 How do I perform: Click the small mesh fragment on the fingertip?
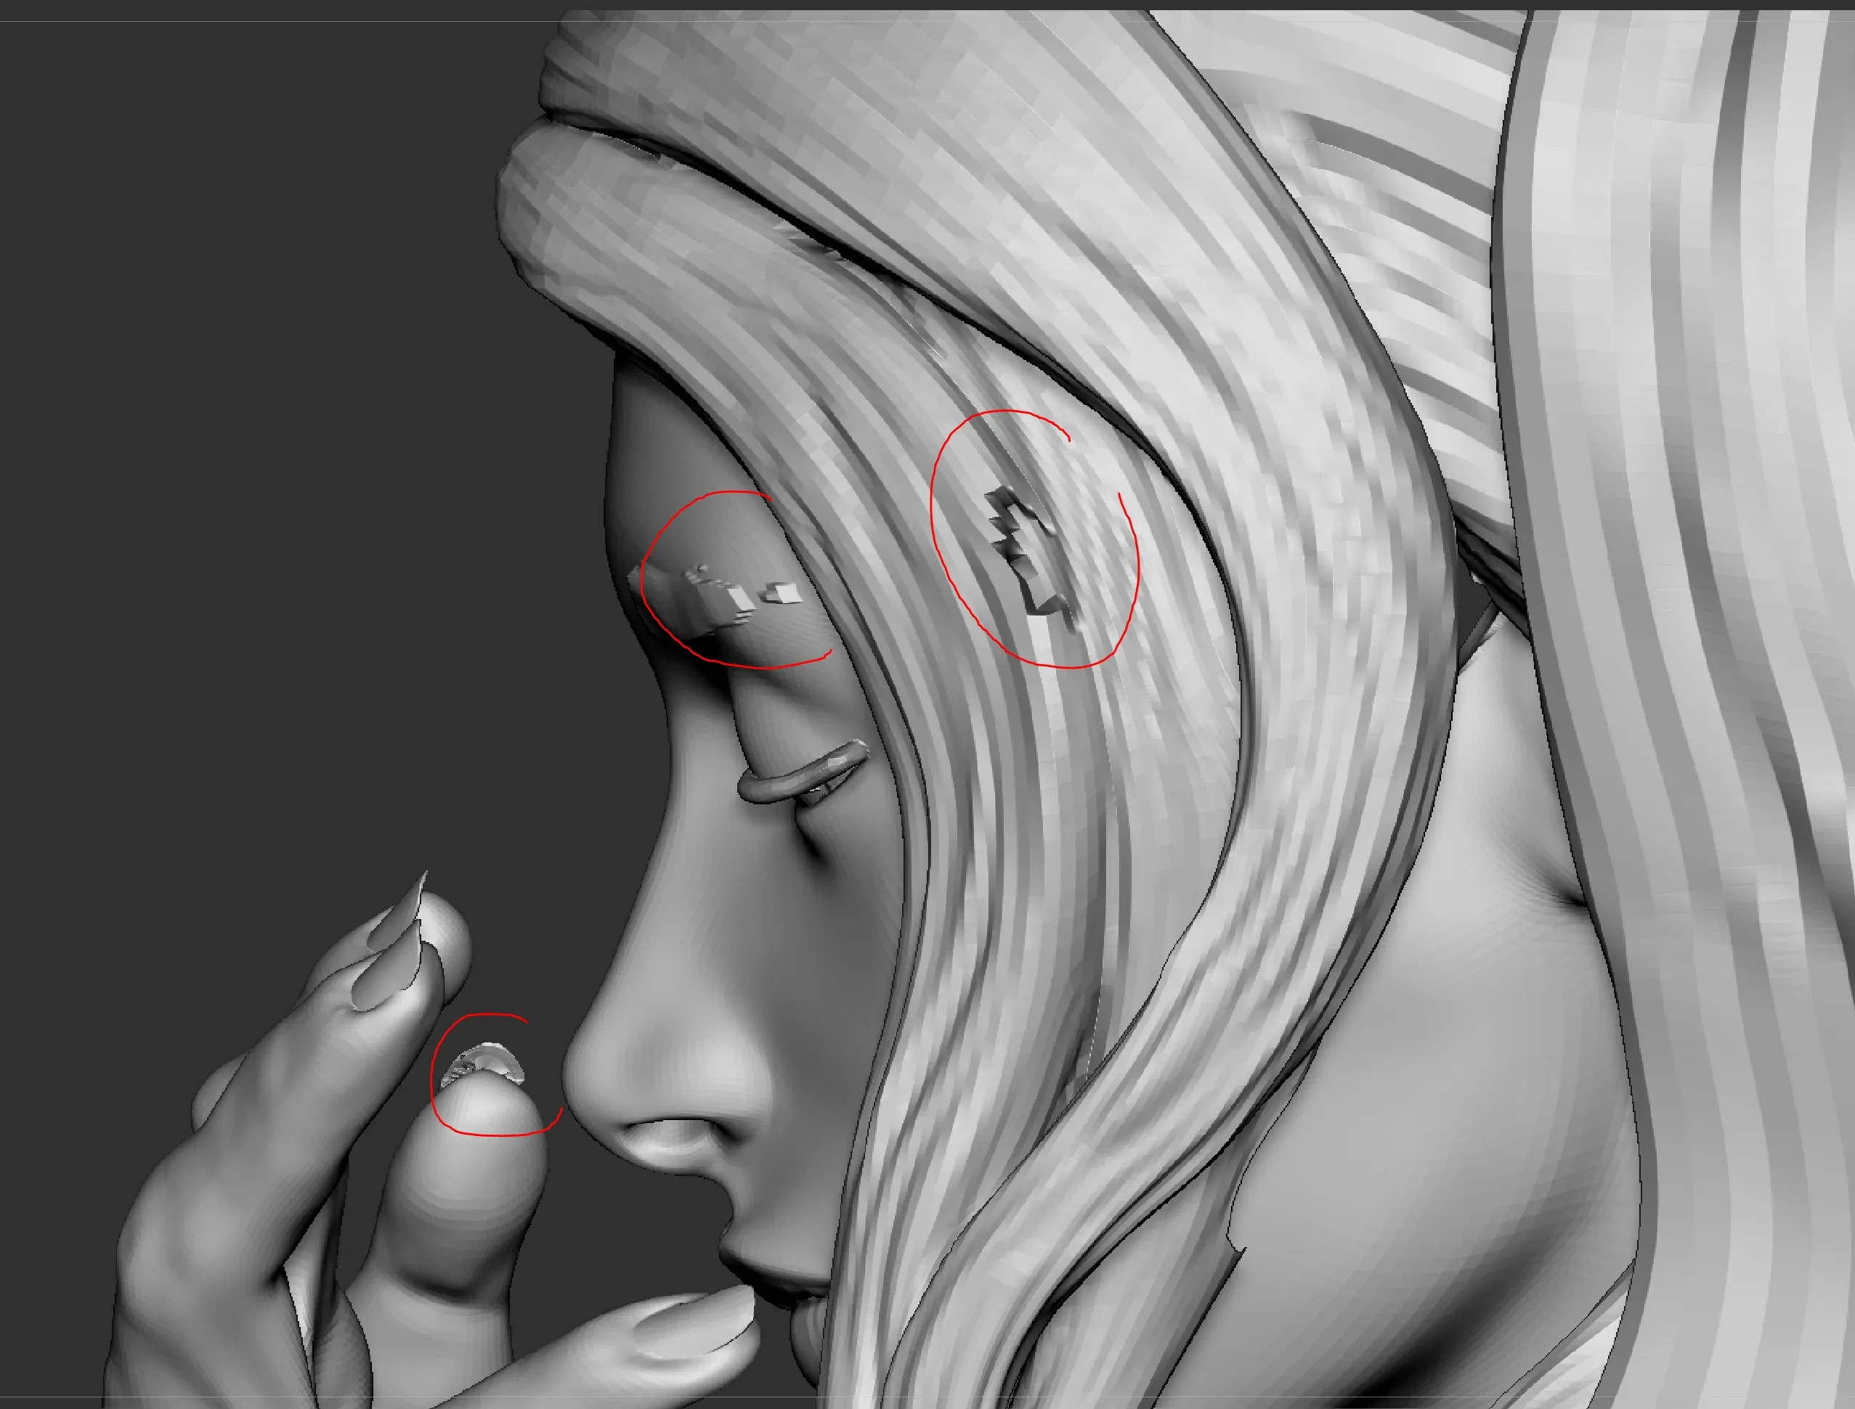484,1065
